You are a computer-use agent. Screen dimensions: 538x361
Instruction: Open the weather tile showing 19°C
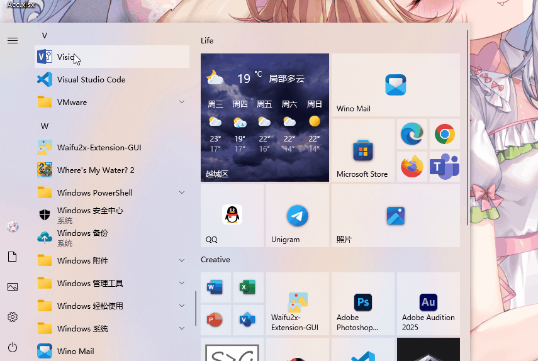tap(264, 117)
